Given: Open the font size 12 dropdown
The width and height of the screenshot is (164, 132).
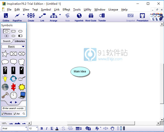Looking at the screenshot, I should [36, 128].
